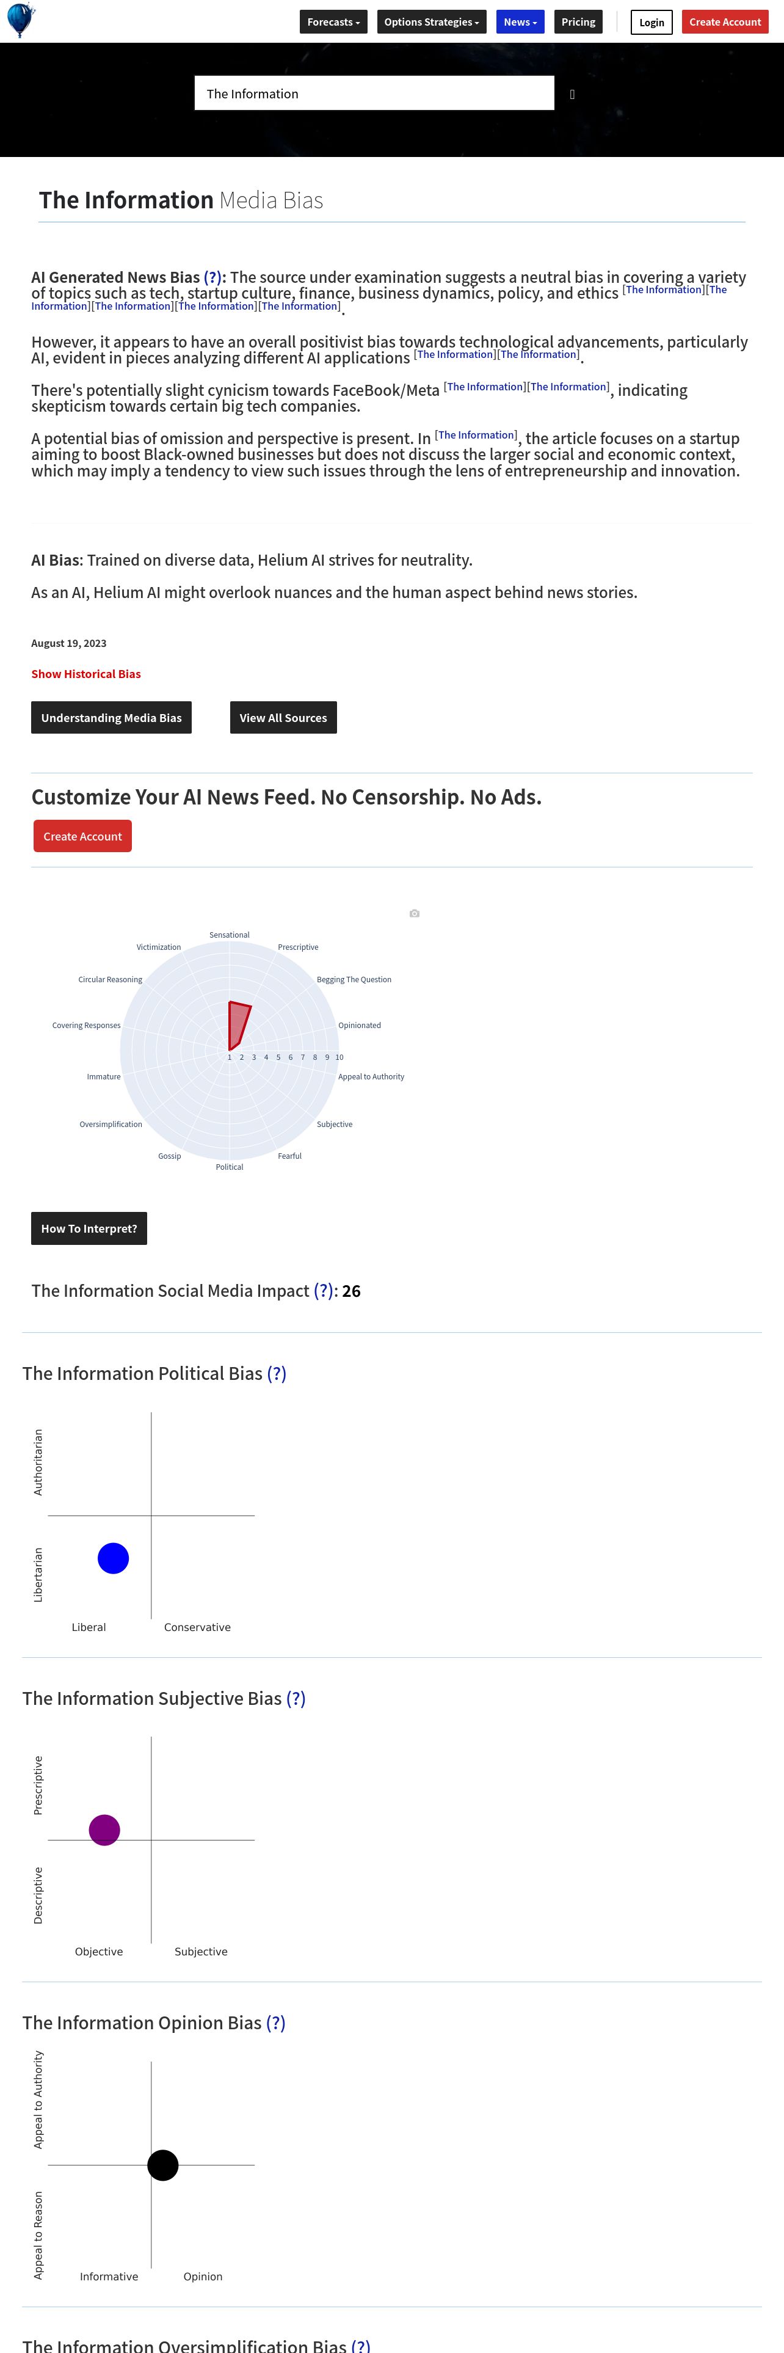
Task: Click the Login button
Action: (651, 22)
